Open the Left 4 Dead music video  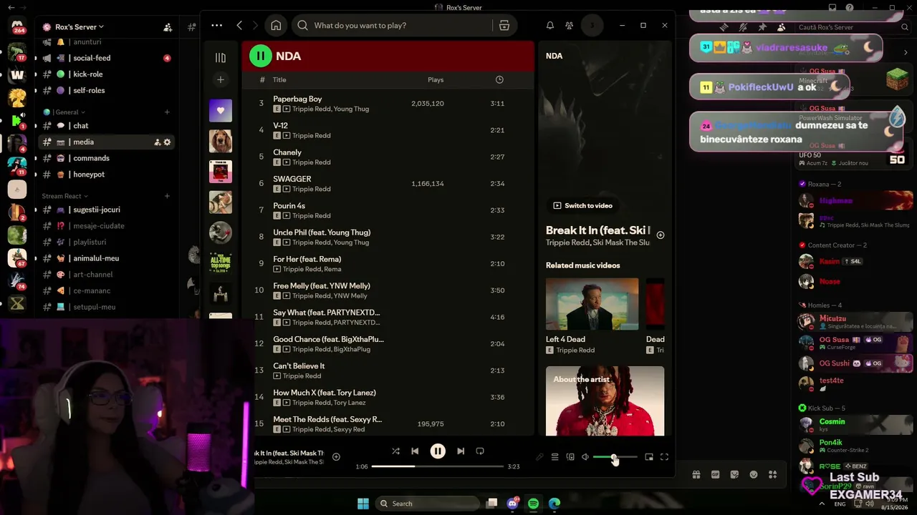592,304
